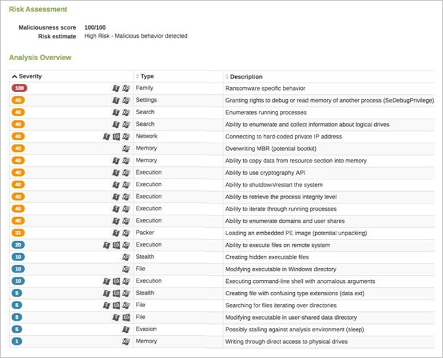This screenshot has height=358, width=443.
Task: Click the 5 severity badge in the Evasion row
Action: [x=17, y=329]
